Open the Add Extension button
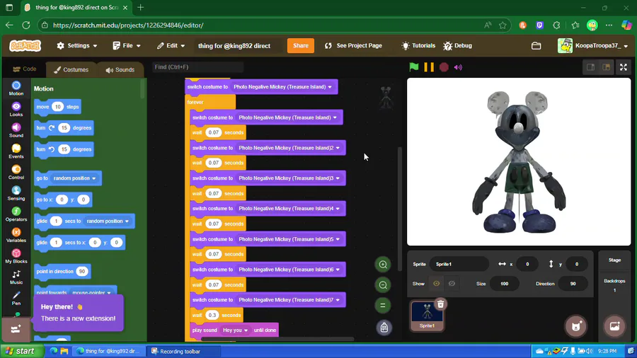The image size is (637, 358). [x=16, y=329]
